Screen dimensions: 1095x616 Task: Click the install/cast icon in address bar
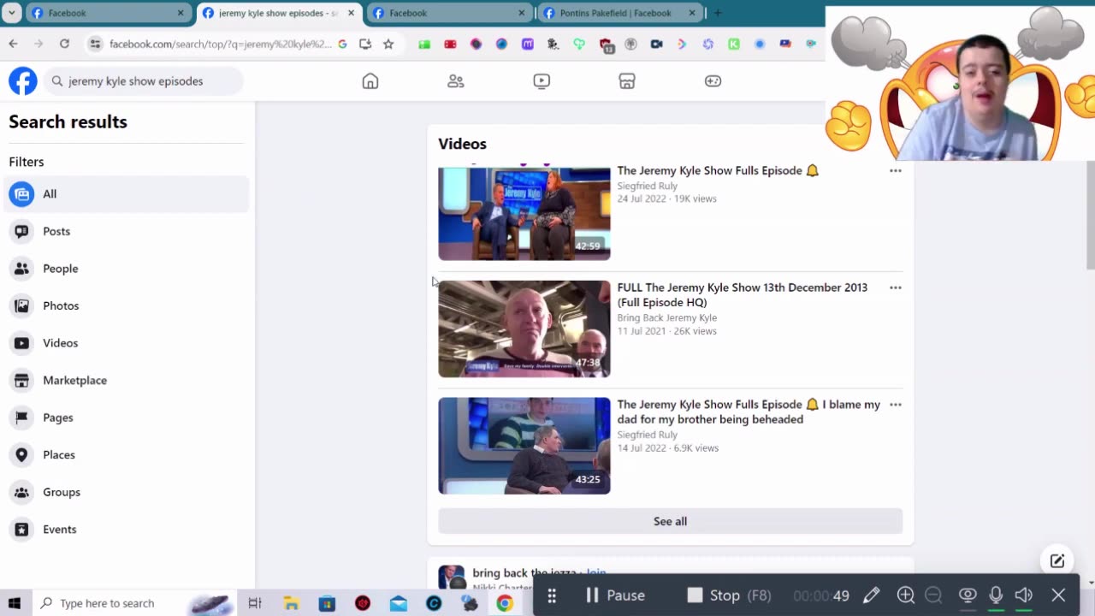[x=365, y=44]
